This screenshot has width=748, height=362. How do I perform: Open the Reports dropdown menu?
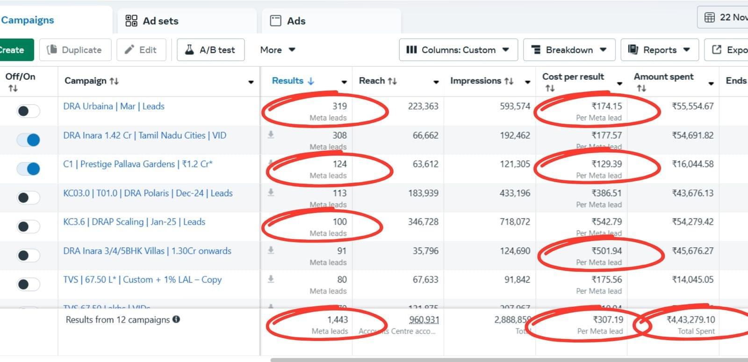(659, 50)
